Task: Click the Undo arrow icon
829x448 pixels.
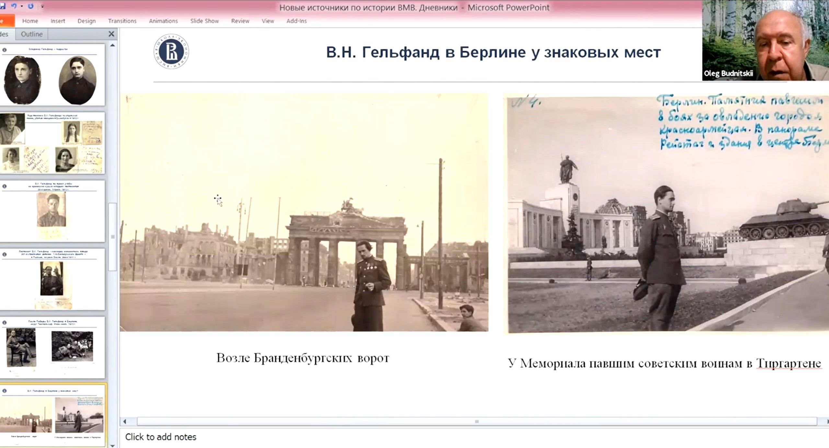Action: pyautogui.click(x=14, y=6)
